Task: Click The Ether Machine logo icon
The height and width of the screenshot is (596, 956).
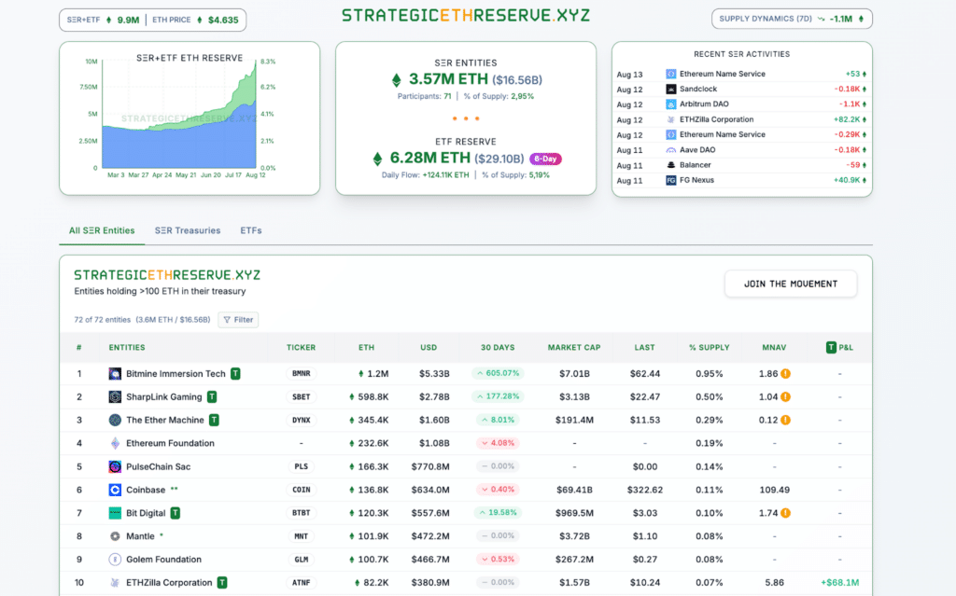Action: (115, 420)
